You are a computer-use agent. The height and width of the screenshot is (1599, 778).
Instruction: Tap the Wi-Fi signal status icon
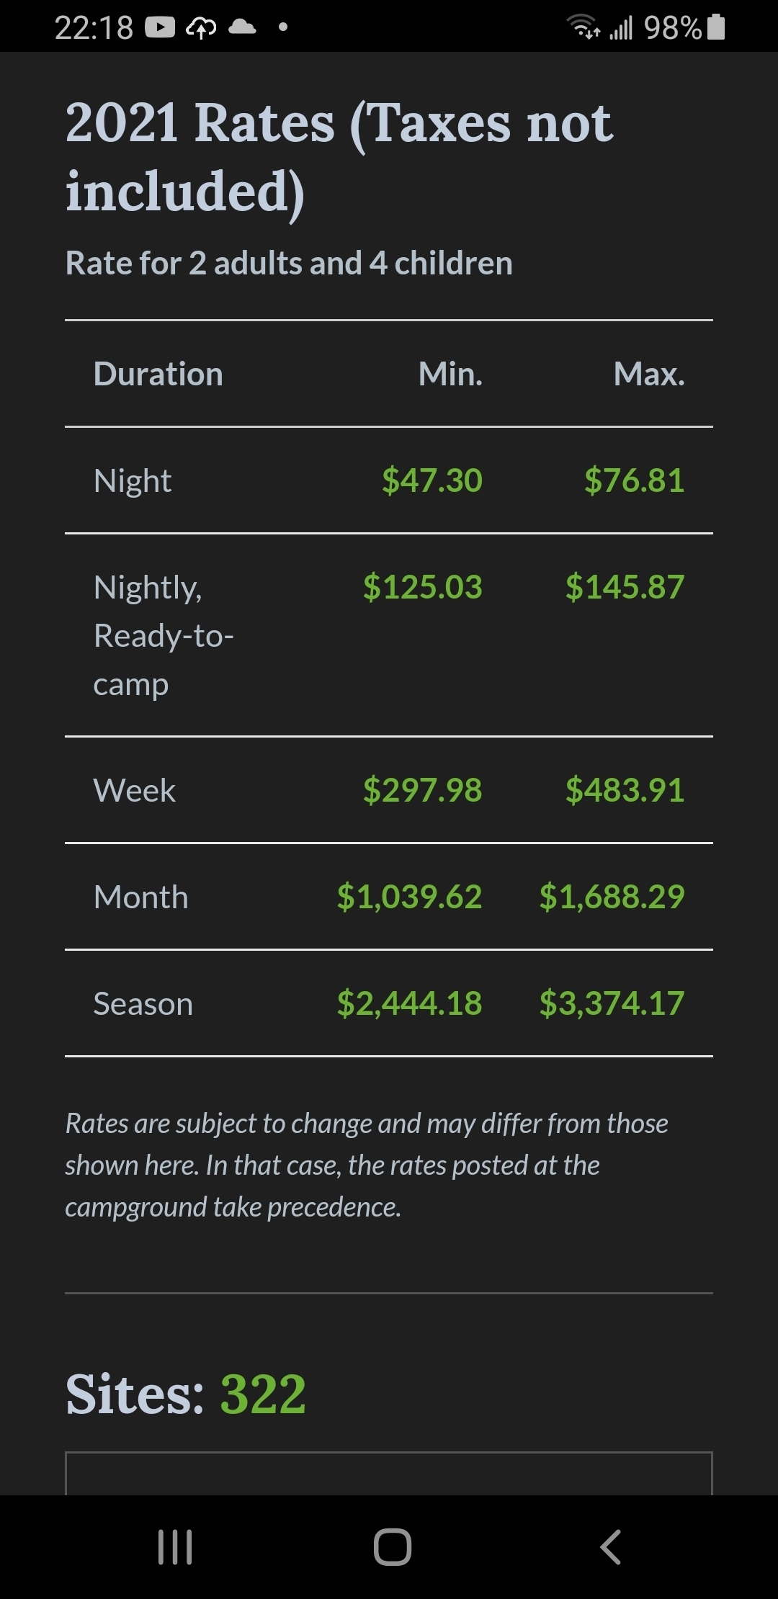coord(584,27)
